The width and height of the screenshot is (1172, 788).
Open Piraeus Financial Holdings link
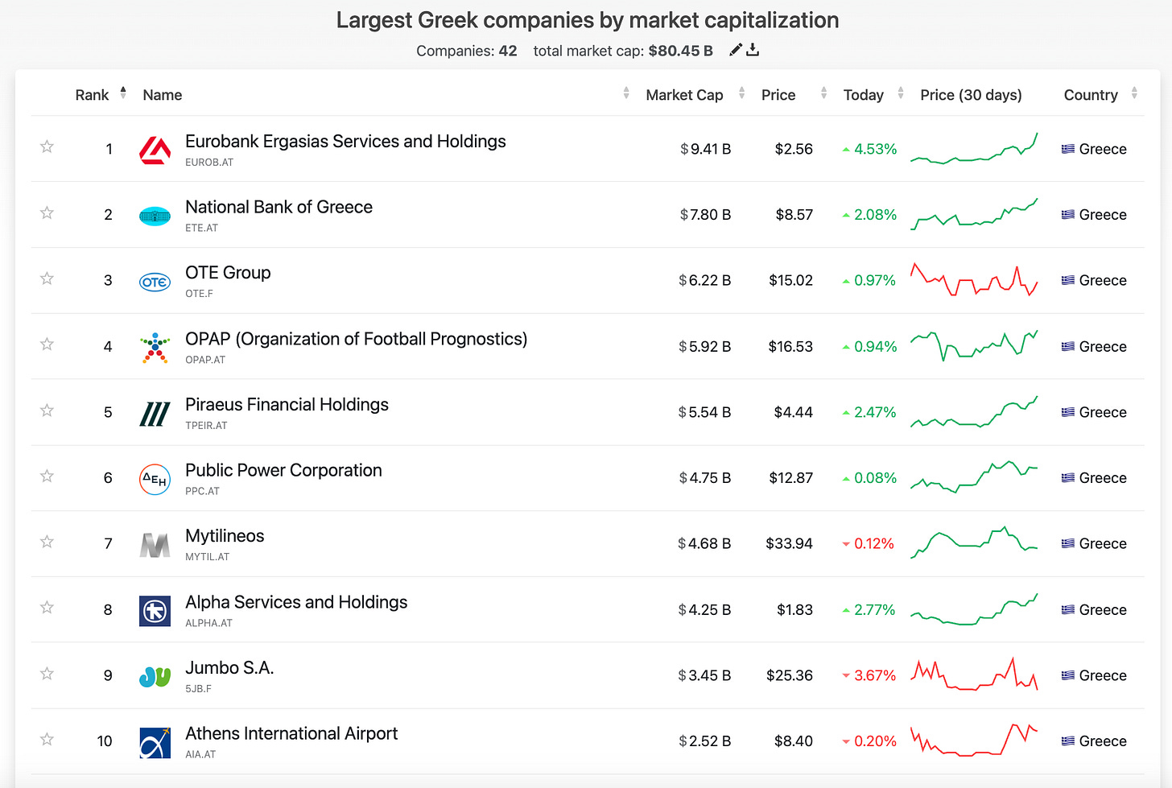[287, 405]
